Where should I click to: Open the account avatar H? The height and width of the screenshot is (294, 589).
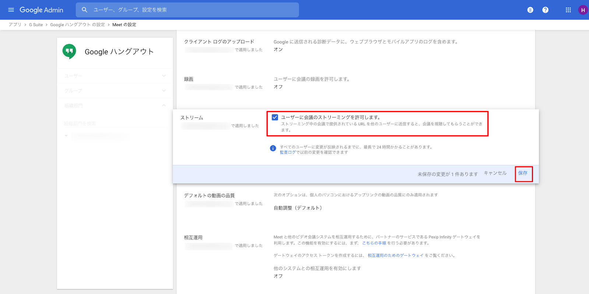[583, 10]
